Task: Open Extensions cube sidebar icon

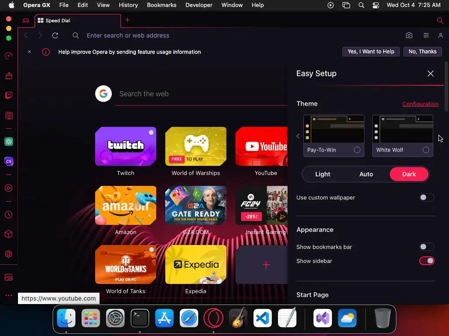Action: [9, 234]
